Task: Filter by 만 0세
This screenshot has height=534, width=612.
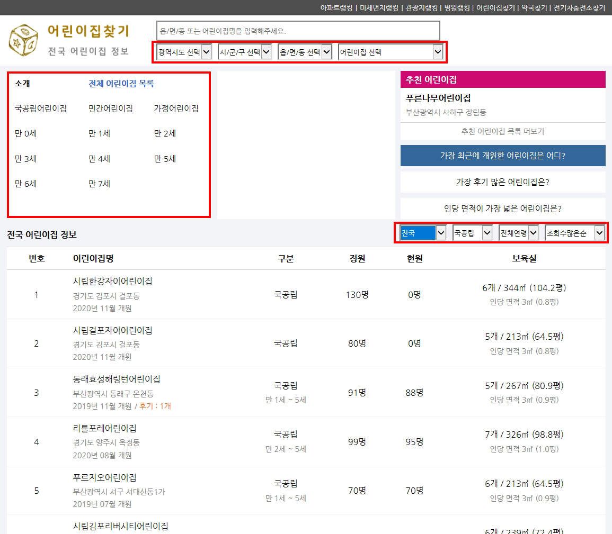Action: click(x=25, y=133)
